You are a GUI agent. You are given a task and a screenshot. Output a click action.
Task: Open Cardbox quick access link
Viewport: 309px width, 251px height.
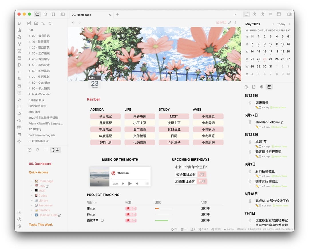coord(44,210)
